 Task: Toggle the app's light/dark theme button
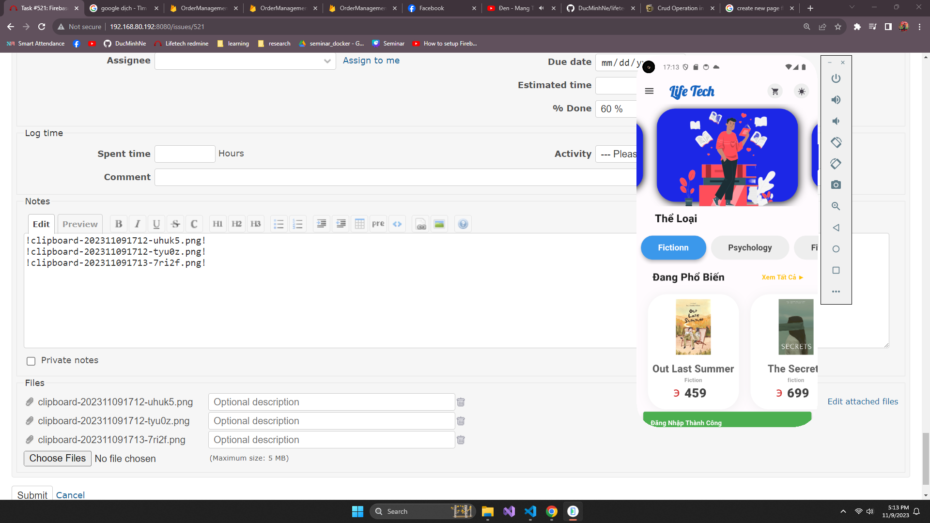click(802, 92)
